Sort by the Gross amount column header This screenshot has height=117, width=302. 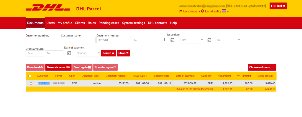(x=265, y=76)
